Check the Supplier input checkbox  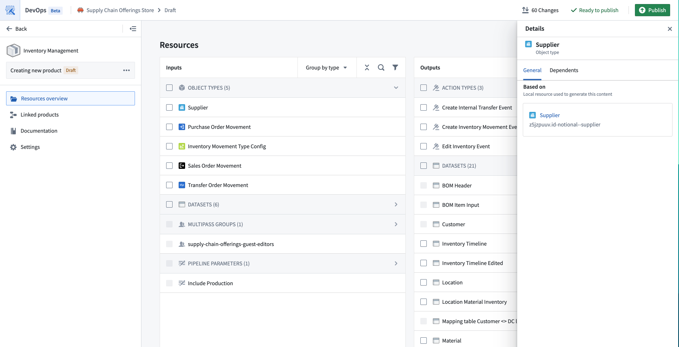click(169, 107)
